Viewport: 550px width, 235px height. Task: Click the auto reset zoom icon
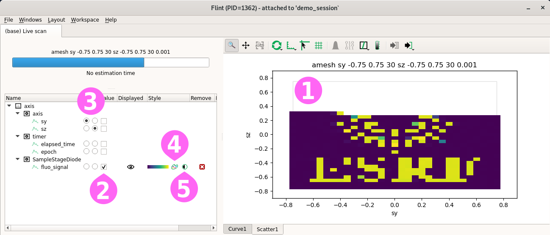[260, 45]
